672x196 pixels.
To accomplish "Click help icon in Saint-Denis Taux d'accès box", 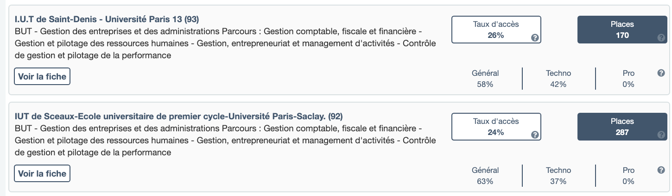I will pyautogui.click(x=534, y=38).
